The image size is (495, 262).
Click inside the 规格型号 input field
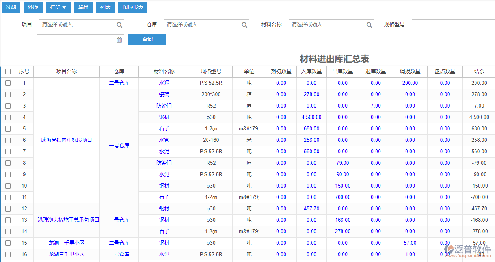453,24
